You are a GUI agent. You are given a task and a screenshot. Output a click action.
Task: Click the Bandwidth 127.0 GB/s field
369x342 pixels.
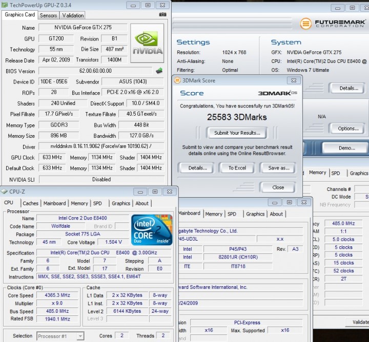click(x=141, y=136)
